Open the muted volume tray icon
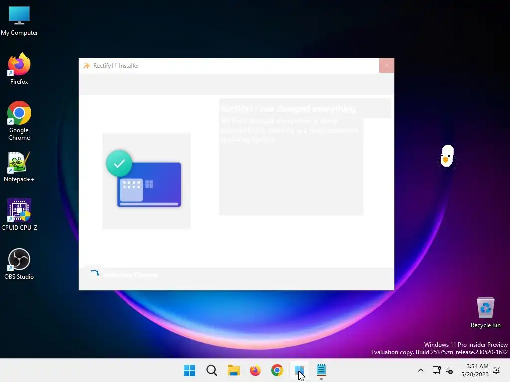510x382 pixels. [x=449, y=370]
